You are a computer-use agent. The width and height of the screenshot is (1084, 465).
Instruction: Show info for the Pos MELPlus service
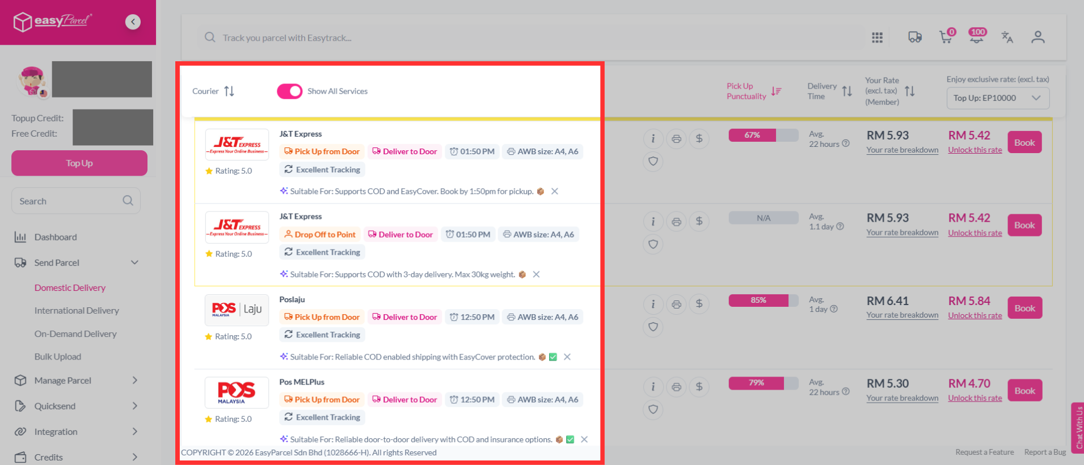(x=653, y=387)
